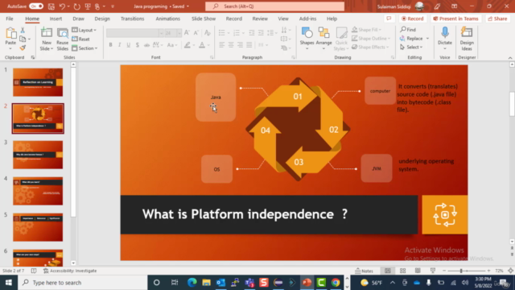
Task: Open the Arrange menu
Action: point(323,39)
